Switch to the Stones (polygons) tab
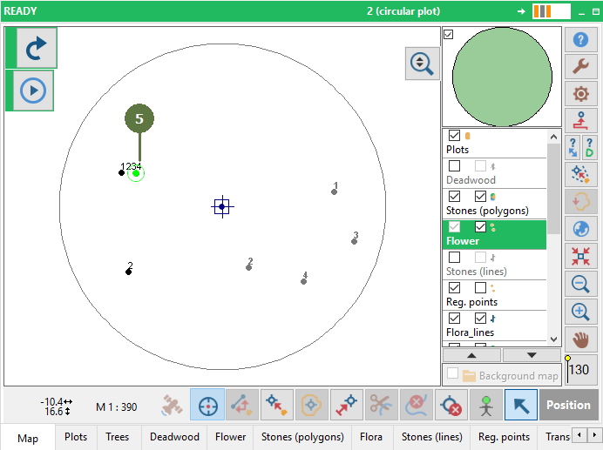 (302, 437)
